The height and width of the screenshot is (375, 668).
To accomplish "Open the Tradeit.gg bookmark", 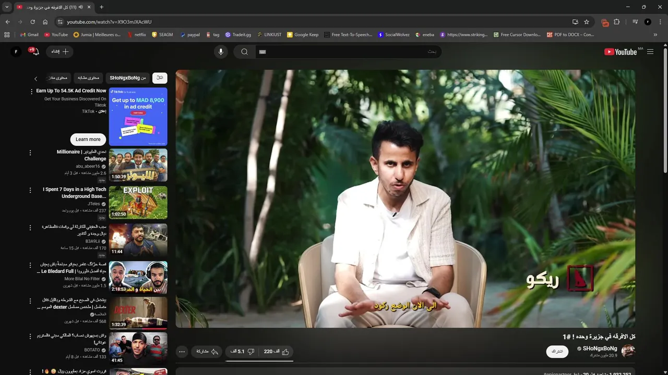I will 238,35.
